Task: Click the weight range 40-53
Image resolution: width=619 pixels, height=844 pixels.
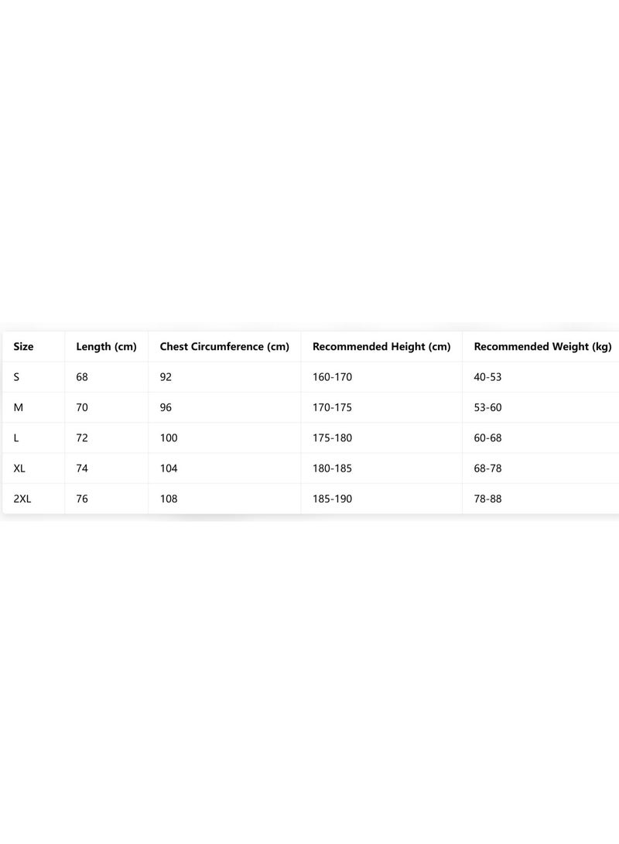Action: coord(487,377)
